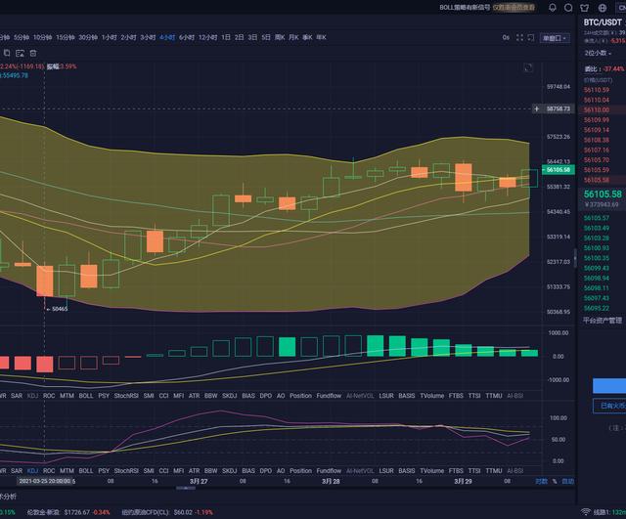Click the 对数 log scale button

[541, 481]
